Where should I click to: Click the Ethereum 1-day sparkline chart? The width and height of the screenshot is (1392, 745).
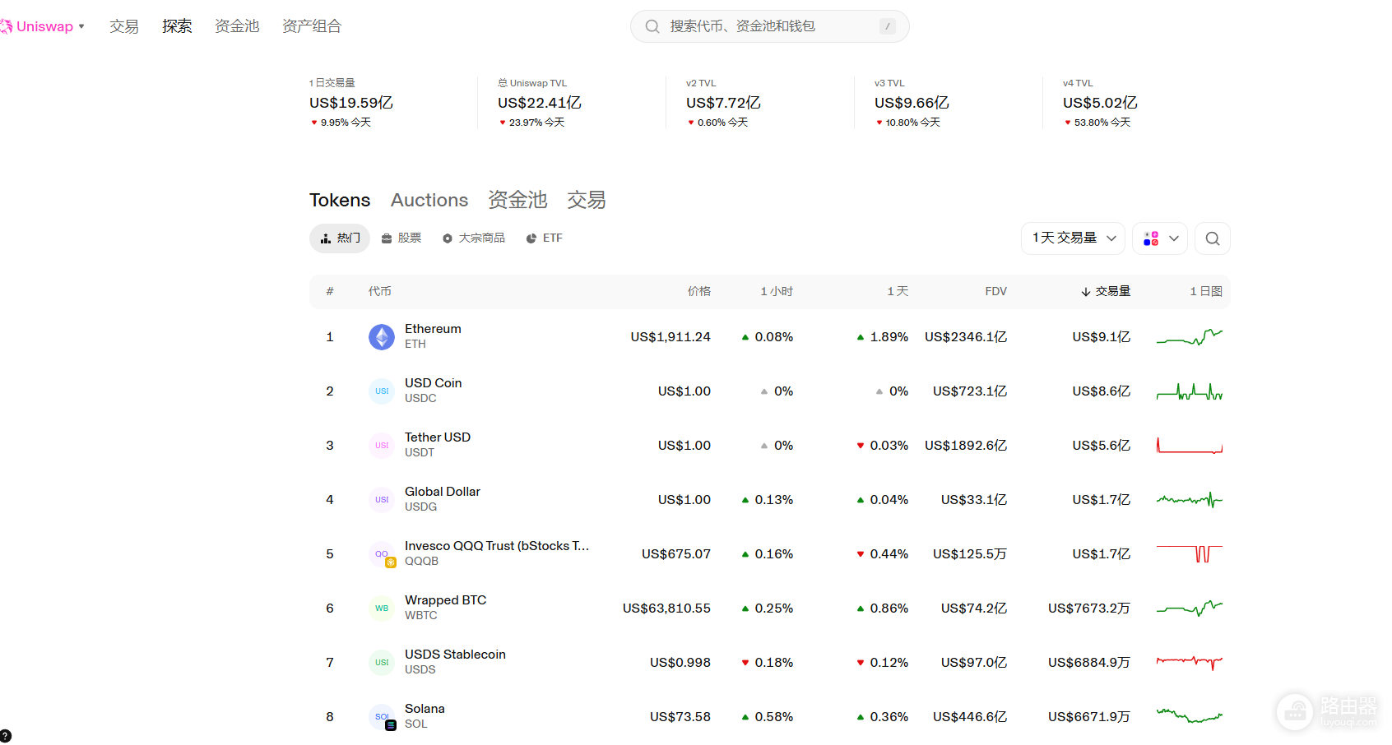pyautogui.click(x=1190, y=337)
